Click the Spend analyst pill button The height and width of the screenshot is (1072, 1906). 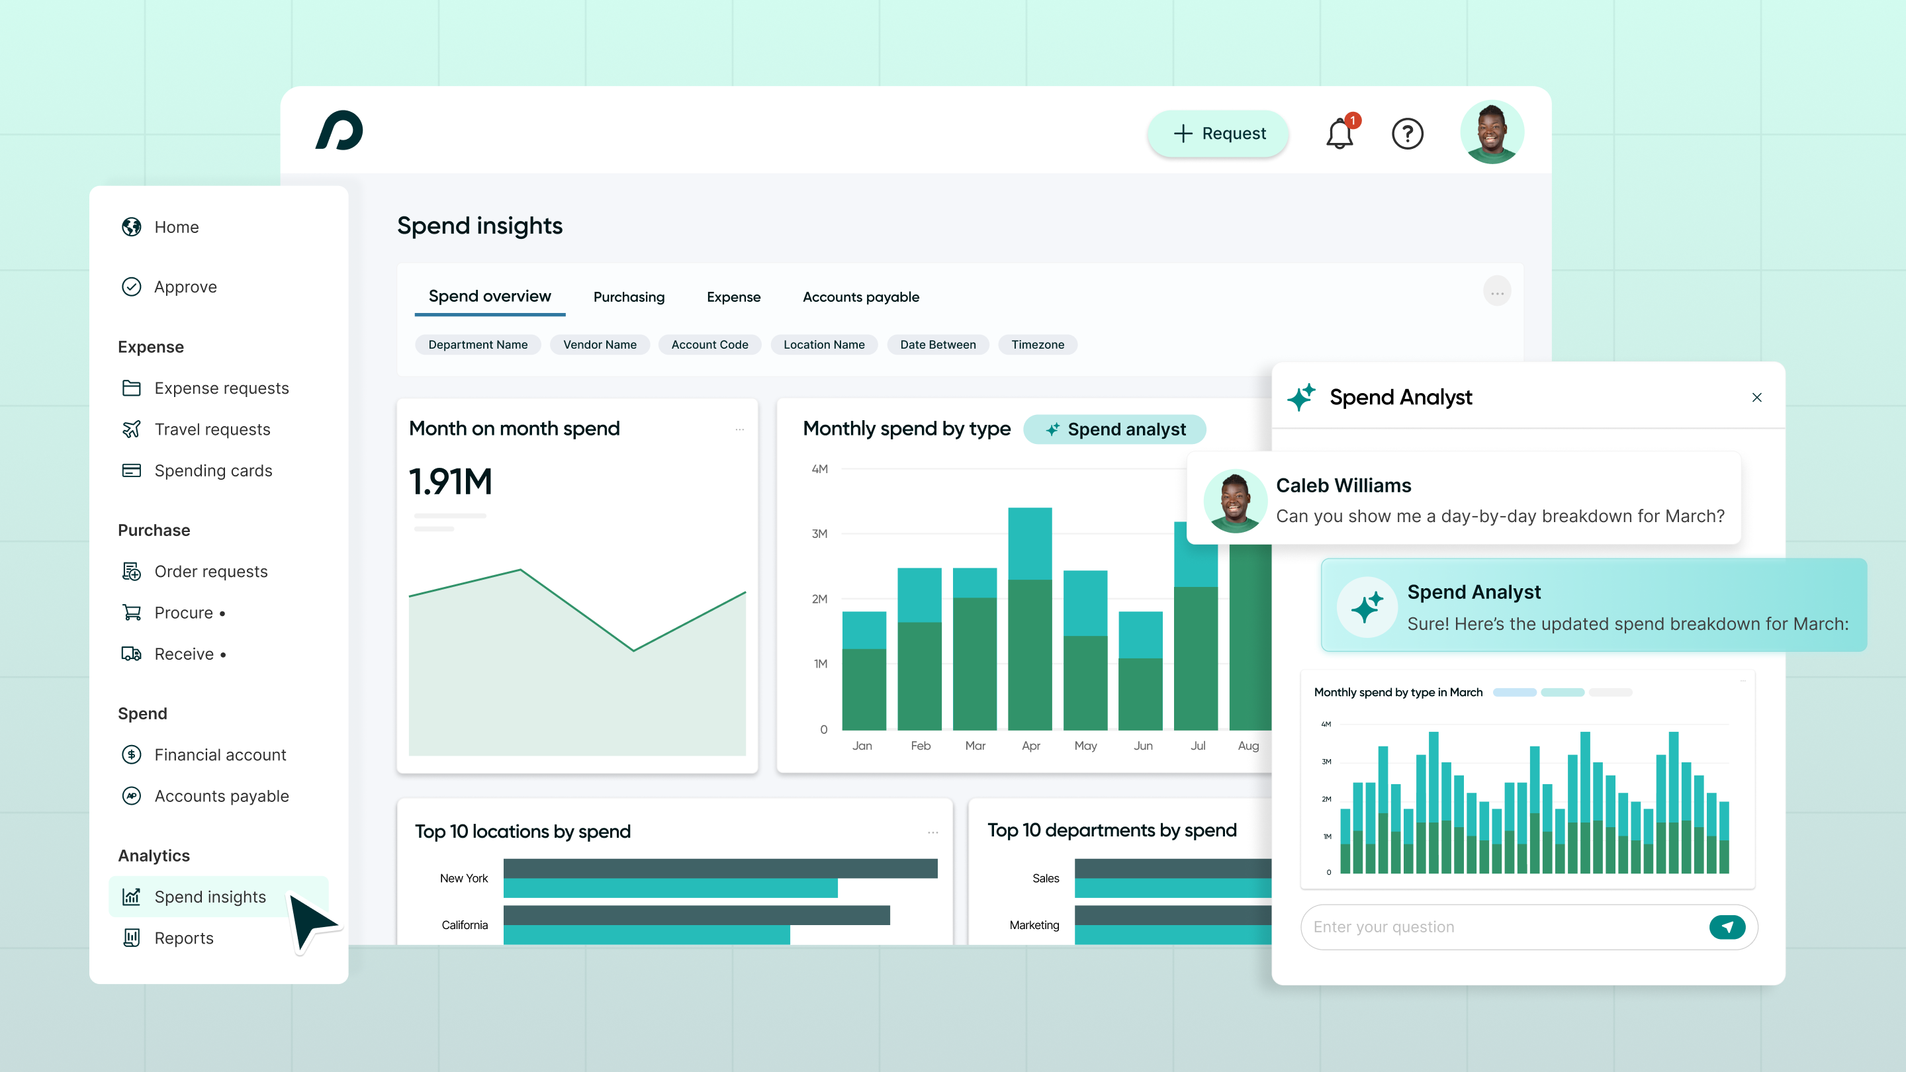1114,430
